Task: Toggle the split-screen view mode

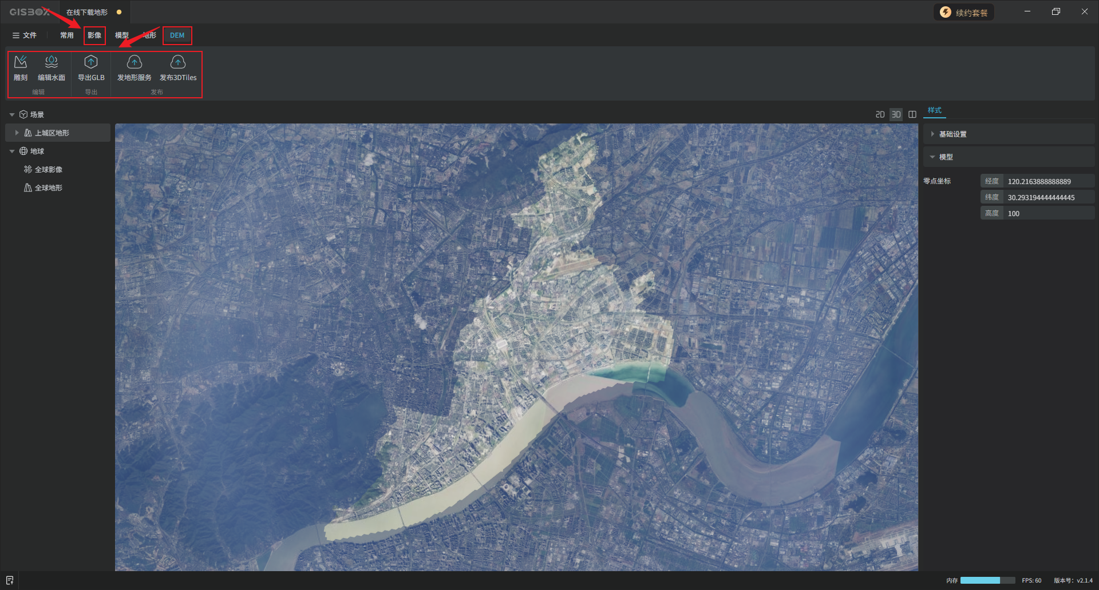Action: tap(912, 115)
